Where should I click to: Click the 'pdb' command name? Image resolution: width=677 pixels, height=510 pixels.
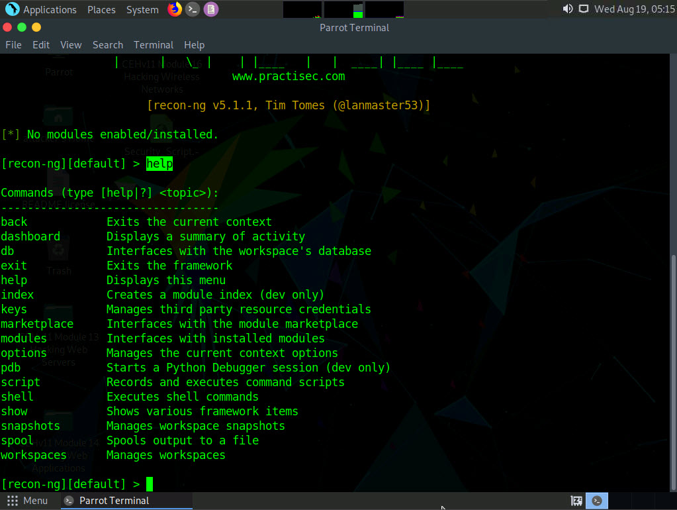pyautogui.click(x=11, y=368)
